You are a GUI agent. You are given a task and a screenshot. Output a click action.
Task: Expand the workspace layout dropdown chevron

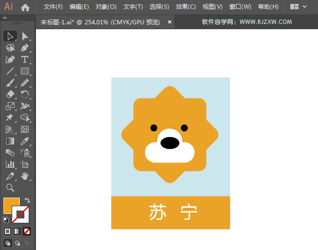[x=304, y=7]
